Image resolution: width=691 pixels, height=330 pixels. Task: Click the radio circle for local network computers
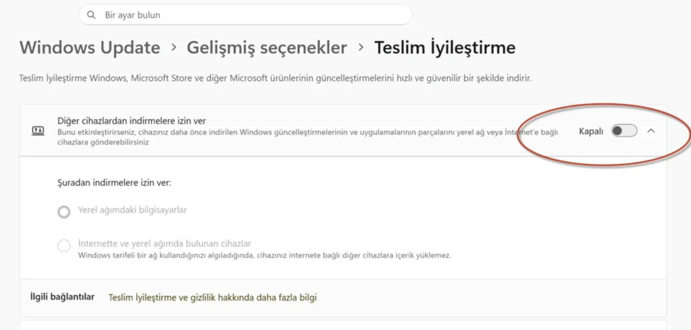click(x=64, y=212)
